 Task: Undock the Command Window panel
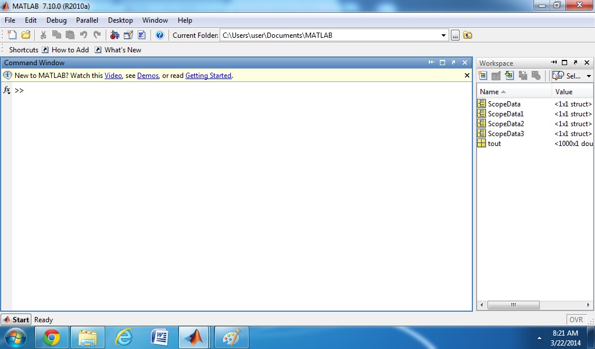(x=453, y=62)
